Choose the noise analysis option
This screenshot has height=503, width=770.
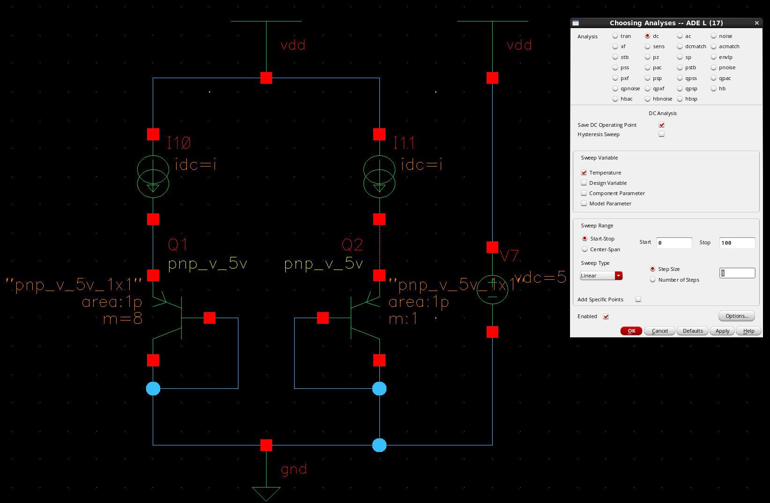[x=713, y=36]
